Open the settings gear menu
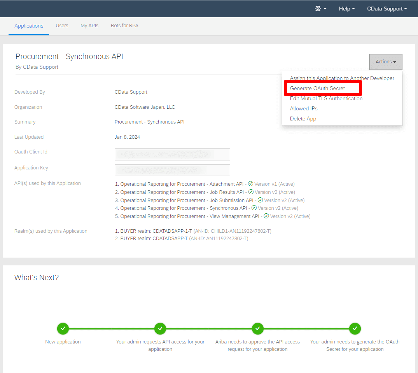 (x=320, y=9)
